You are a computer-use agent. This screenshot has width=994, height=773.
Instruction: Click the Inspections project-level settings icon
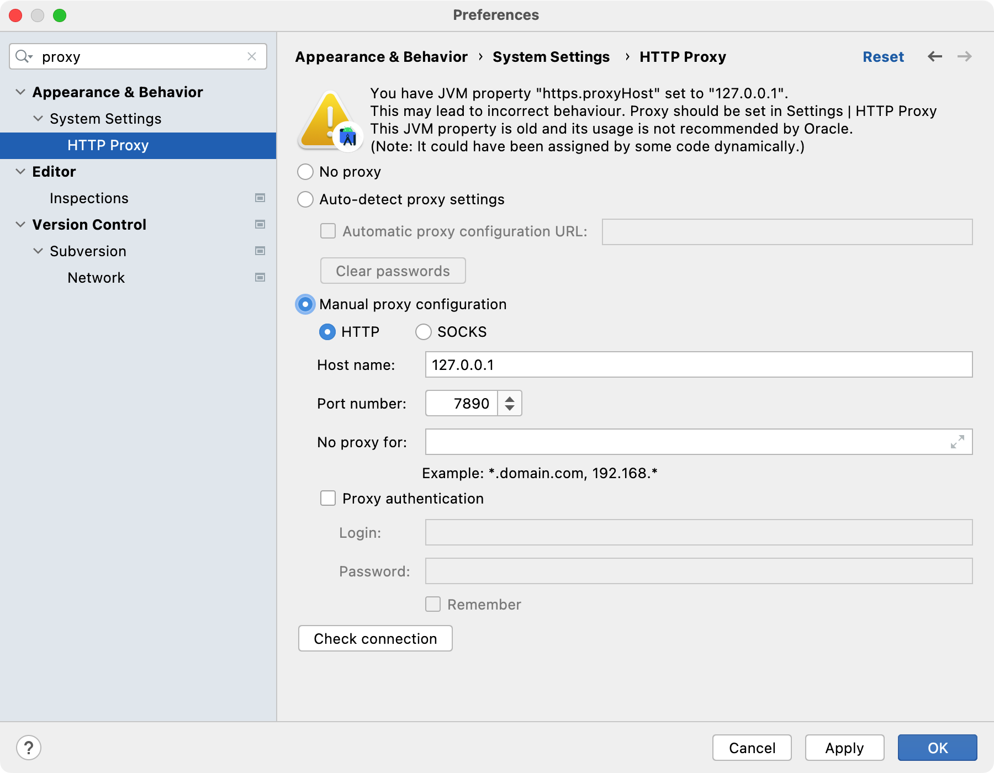[x=260, y=198]
